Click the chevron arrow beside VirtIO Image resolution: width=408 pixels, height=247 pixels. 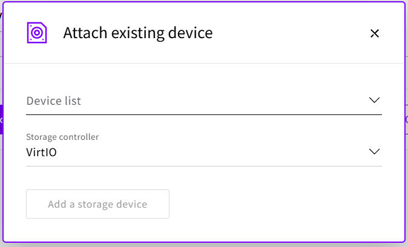374,151
